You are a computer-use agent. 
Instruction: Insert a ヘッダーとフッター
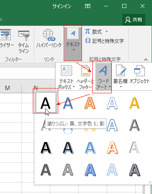click(x=85, y=77)
